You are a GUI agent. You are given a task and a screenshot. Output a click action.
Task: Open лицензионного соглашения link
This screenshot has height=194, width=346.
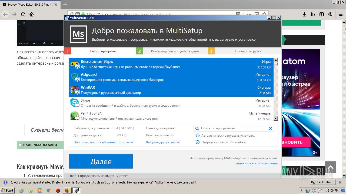(x=256, y=163)
